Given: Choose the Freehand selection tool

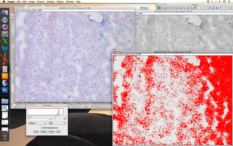Looking at the screenshot, I should coord(170,8).
